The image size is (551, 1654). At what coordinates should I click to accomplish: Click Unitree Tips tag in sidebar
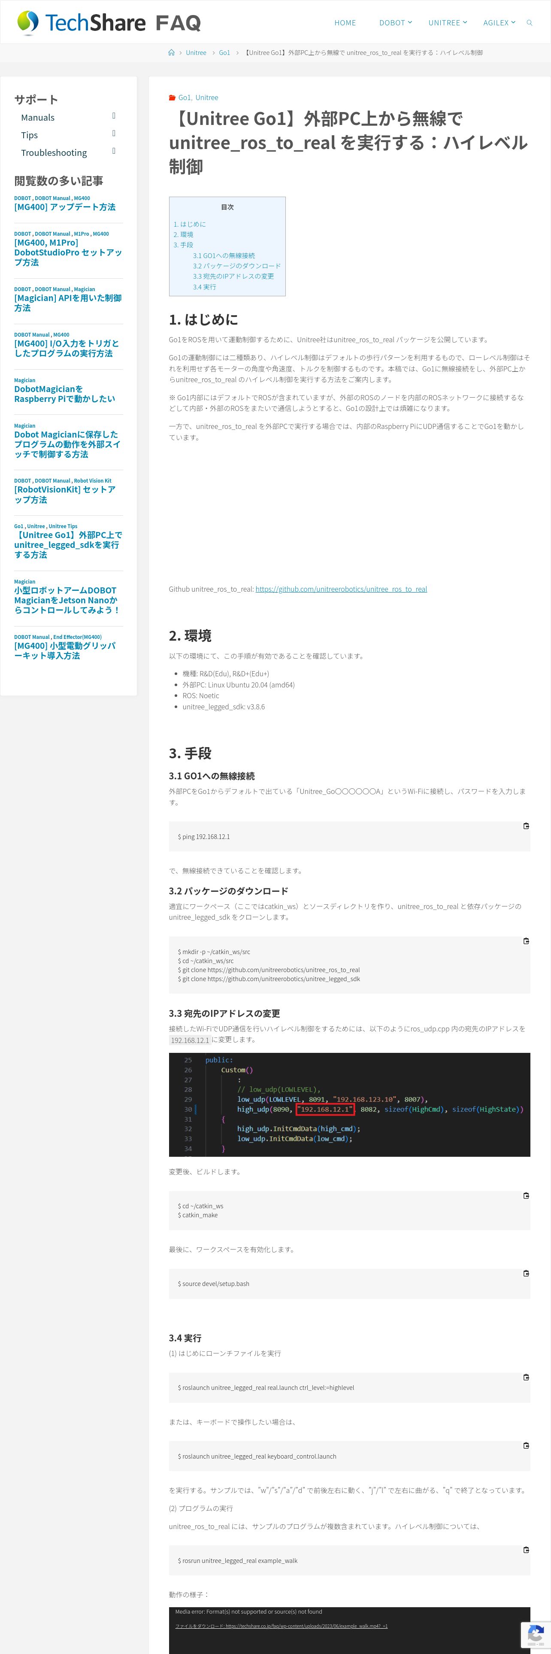tap(63, 526)
